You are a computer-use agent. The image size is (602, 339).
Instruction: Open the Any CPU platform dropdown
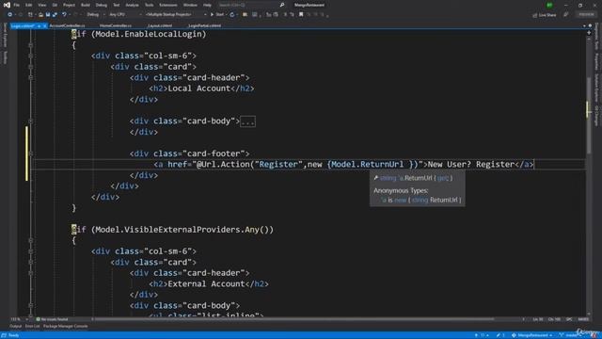point(125,15)
